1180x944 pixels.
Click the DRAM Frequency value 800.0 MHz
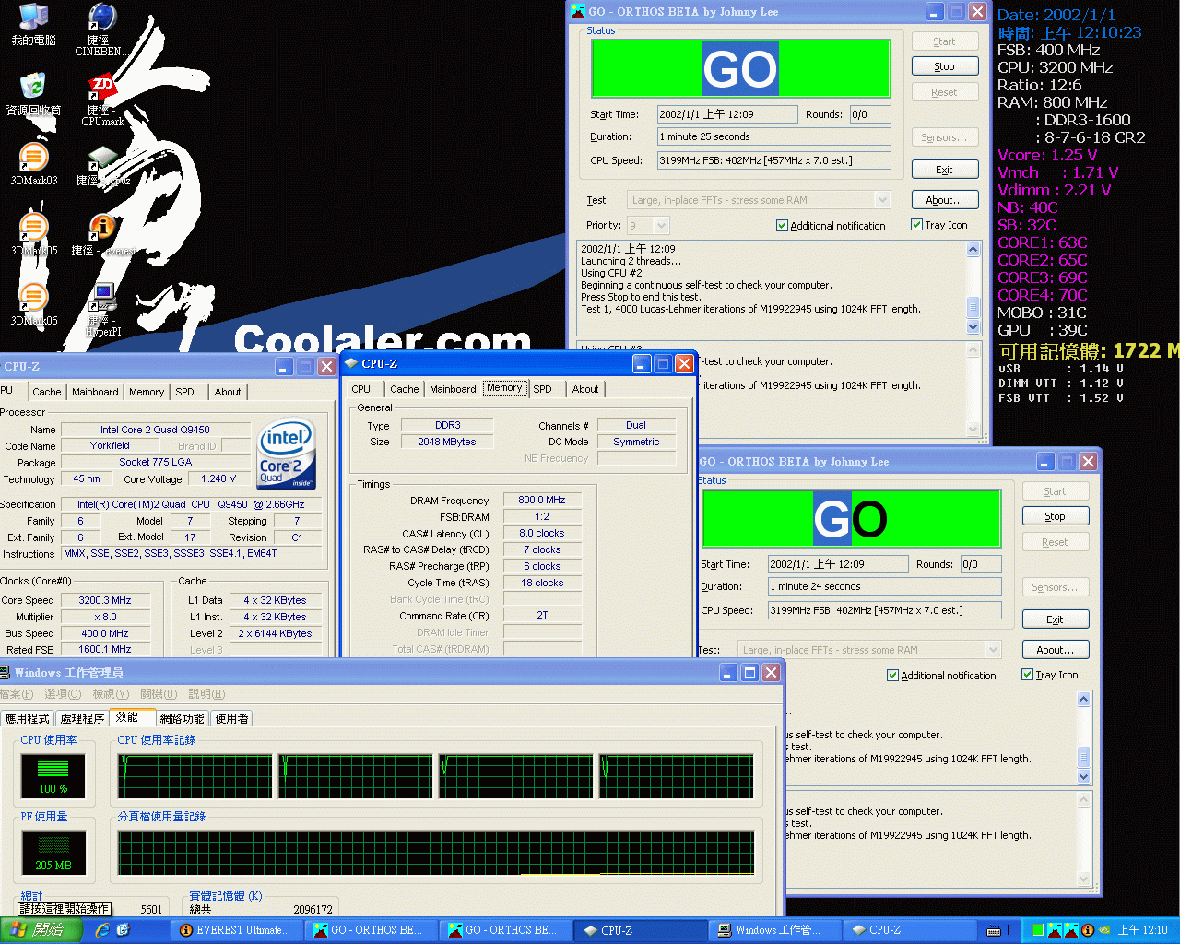(542, 500)
